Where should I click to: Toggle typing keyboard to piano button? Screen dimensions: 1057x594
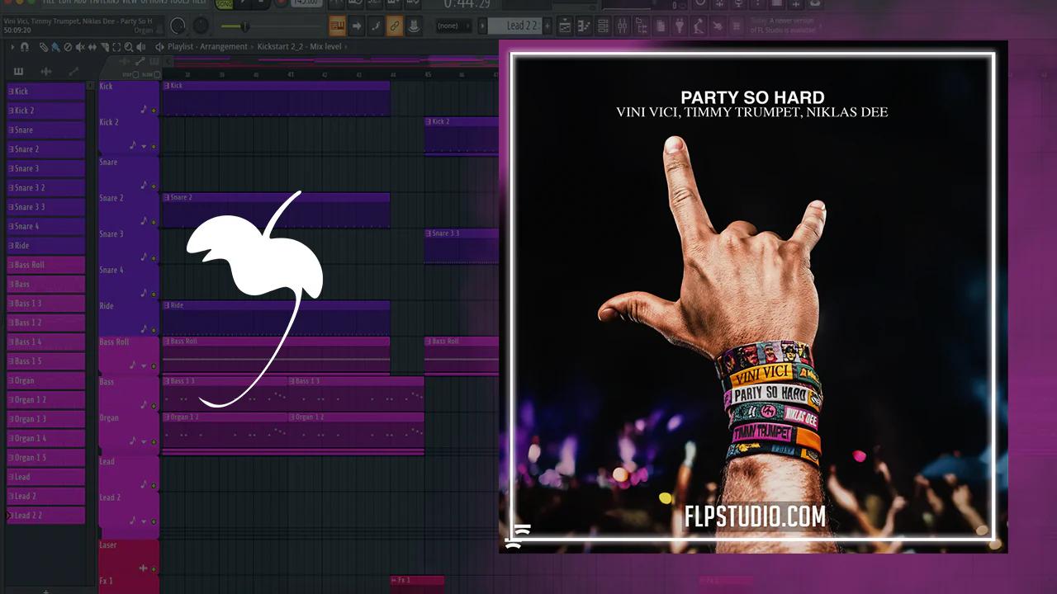(x=338, y=26)
